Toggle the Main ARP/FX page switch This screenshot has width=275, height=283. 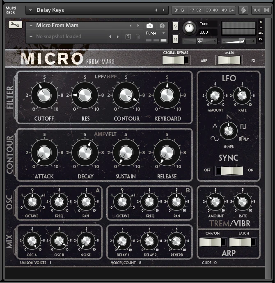click(229, 60)
